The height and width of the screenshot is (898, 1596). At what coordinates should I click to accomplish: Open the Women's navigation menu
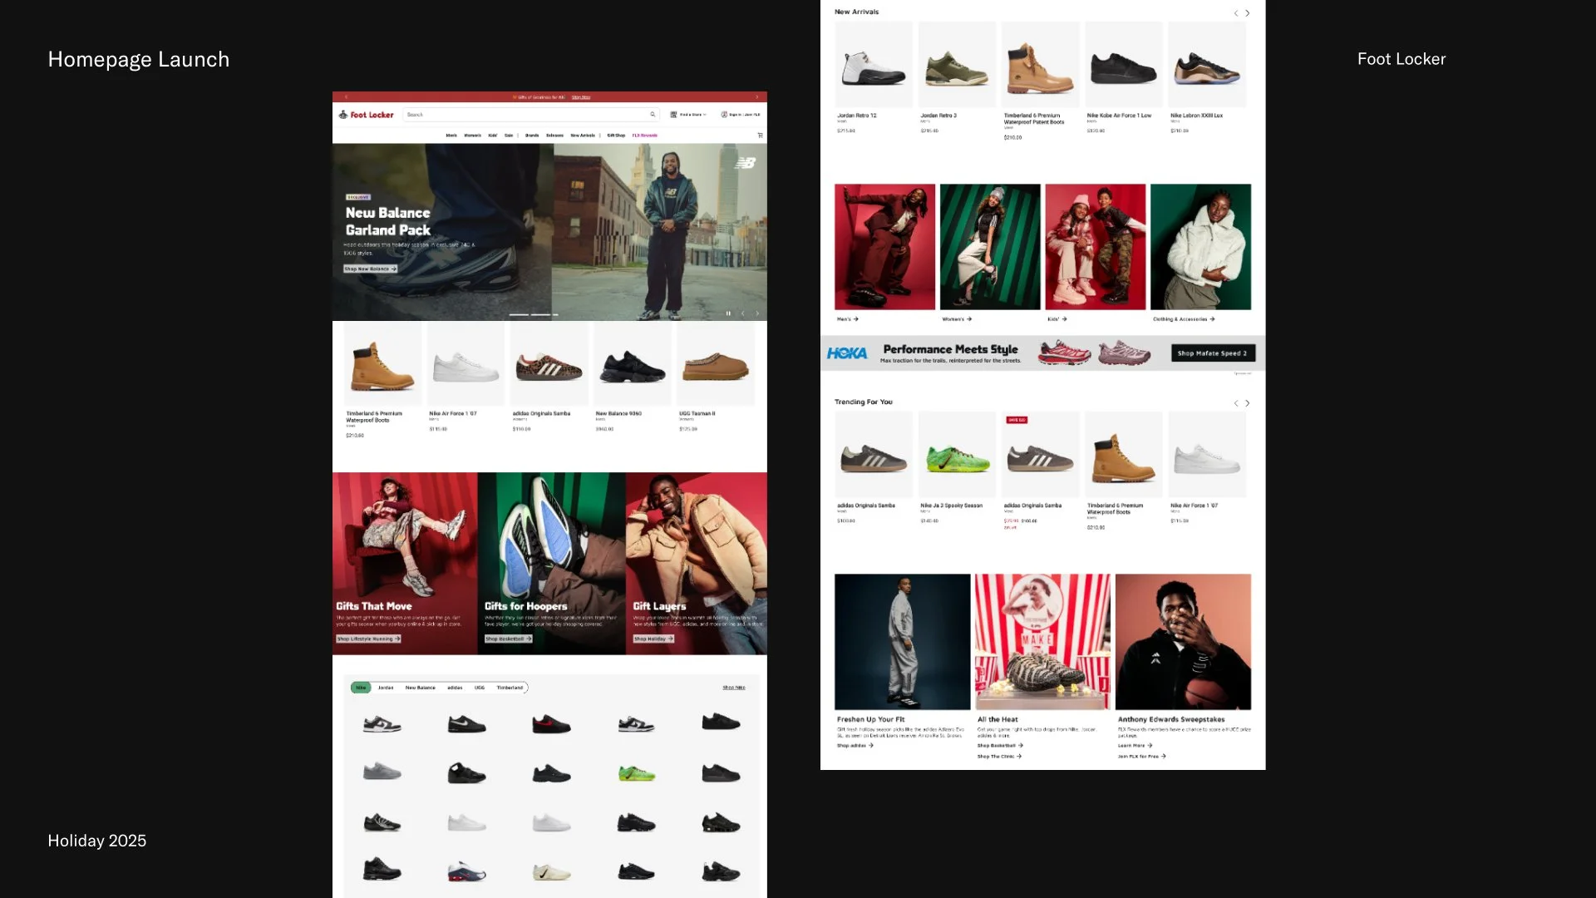point(472,136)
